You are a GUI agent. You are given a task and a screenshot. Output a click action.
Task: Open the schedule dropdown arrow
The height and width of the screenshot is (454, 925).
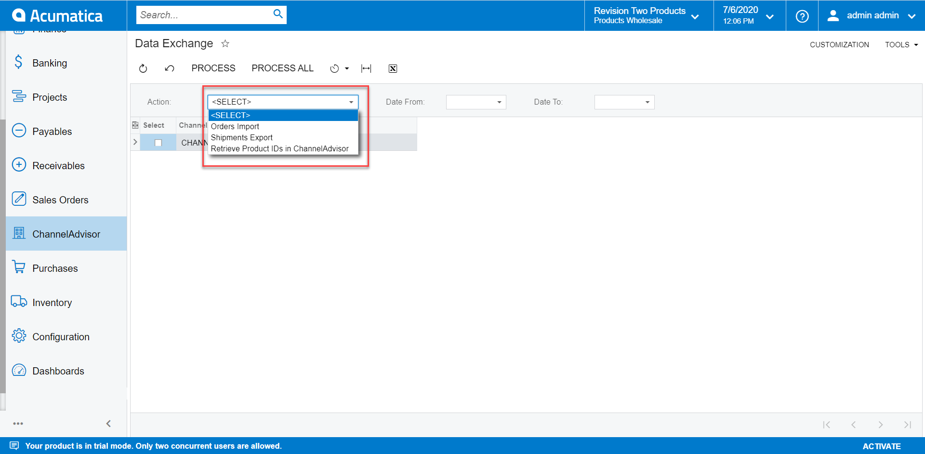[x=347, y=68]
